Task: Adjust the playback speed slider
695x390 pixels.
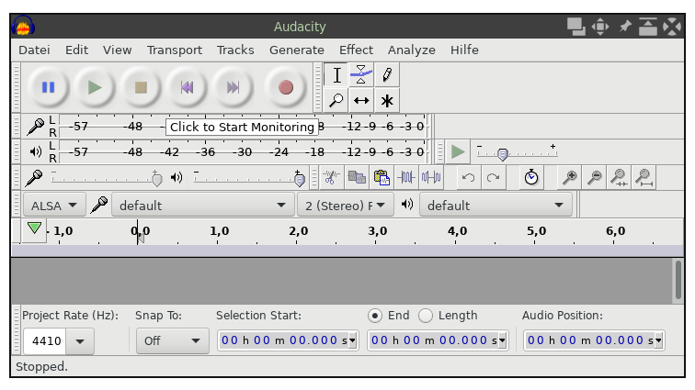Action: (517, 152)
